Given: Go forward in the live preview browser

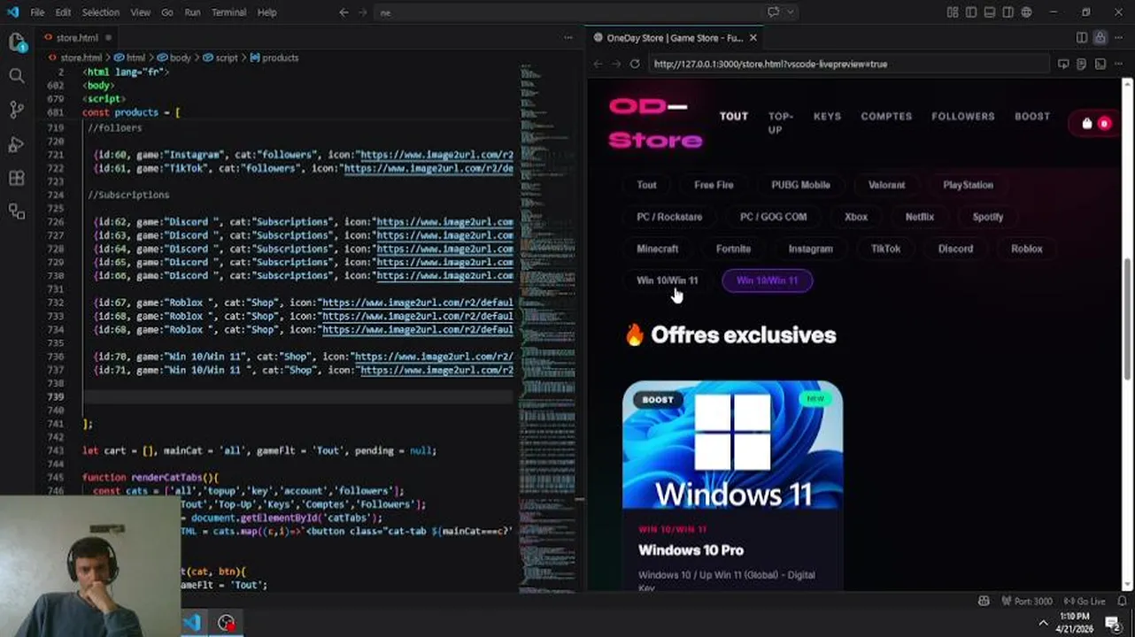Looking at the screenshot, I should click(616, 64).
